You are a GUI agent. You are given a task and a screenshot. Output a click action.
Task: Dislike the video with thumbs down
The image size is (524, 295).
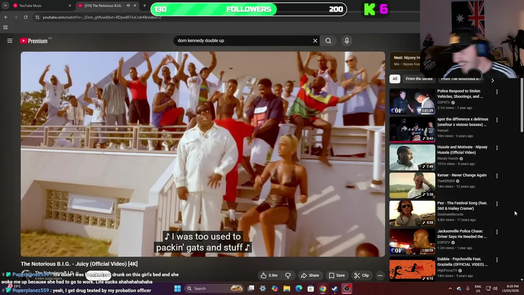288,275
